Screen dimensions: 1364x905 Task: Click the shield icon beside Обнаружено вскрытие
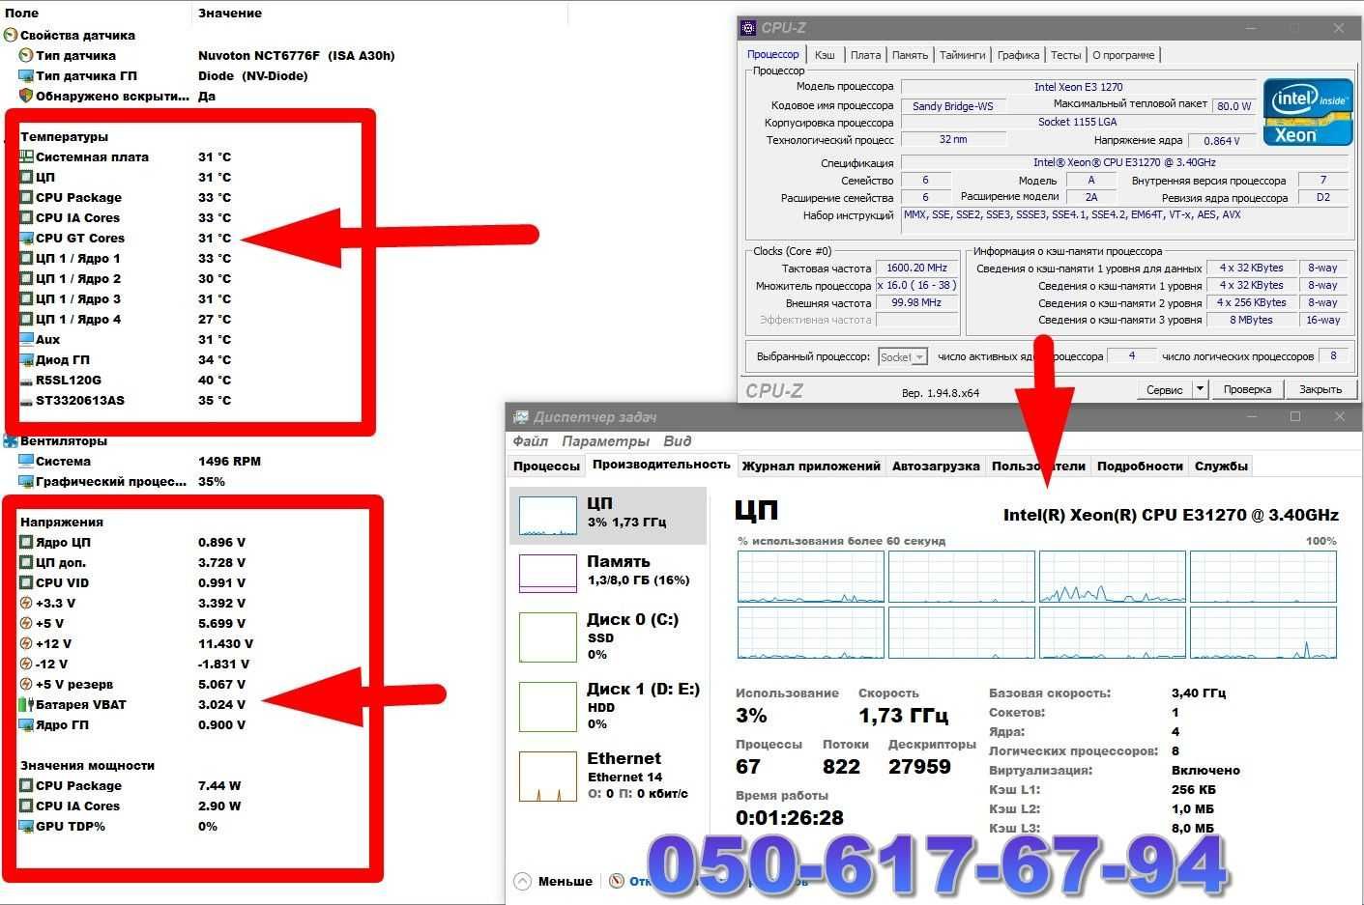point(26,96)
